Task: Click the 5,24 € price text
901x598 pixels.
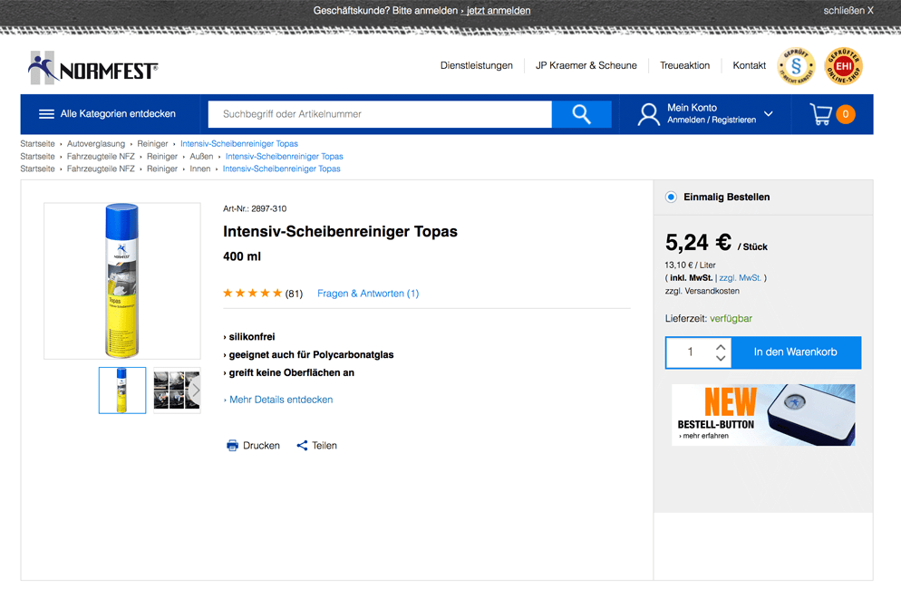Action: tap(698, 243)
